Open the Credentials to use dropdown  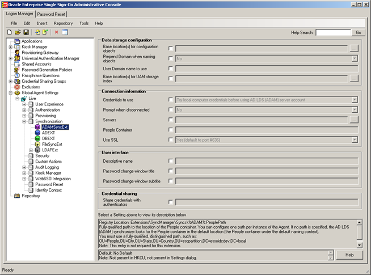[x=355, y=100]
